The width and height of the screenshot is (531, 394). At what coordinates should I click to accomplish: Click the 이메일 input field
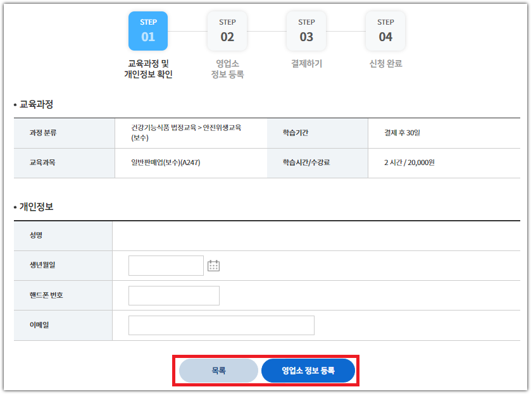221,325
